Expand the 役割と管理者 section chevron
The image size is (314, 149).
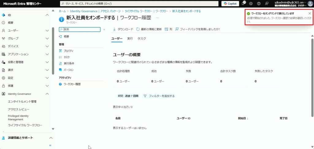coord(47,62)
